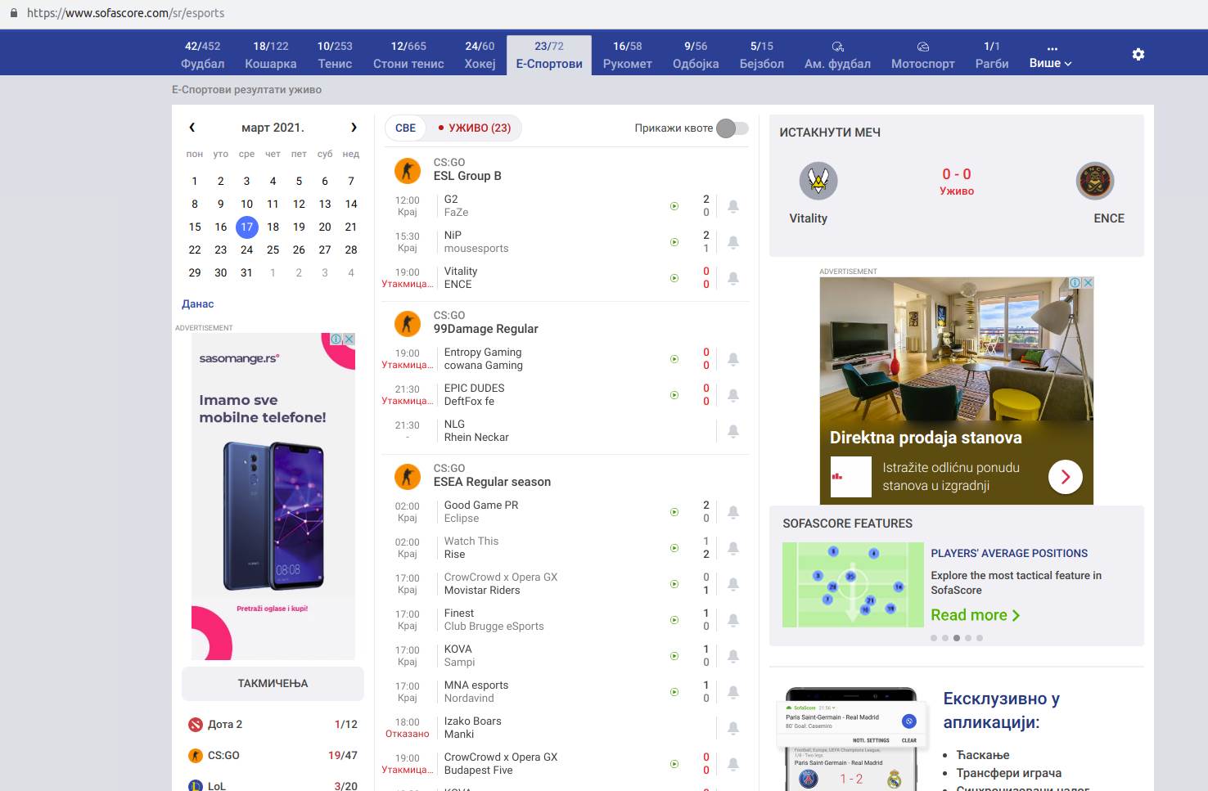Open settings via the gear icon
The image size is (1208, 791).
pyautogui.click(x=1138, y=54)
